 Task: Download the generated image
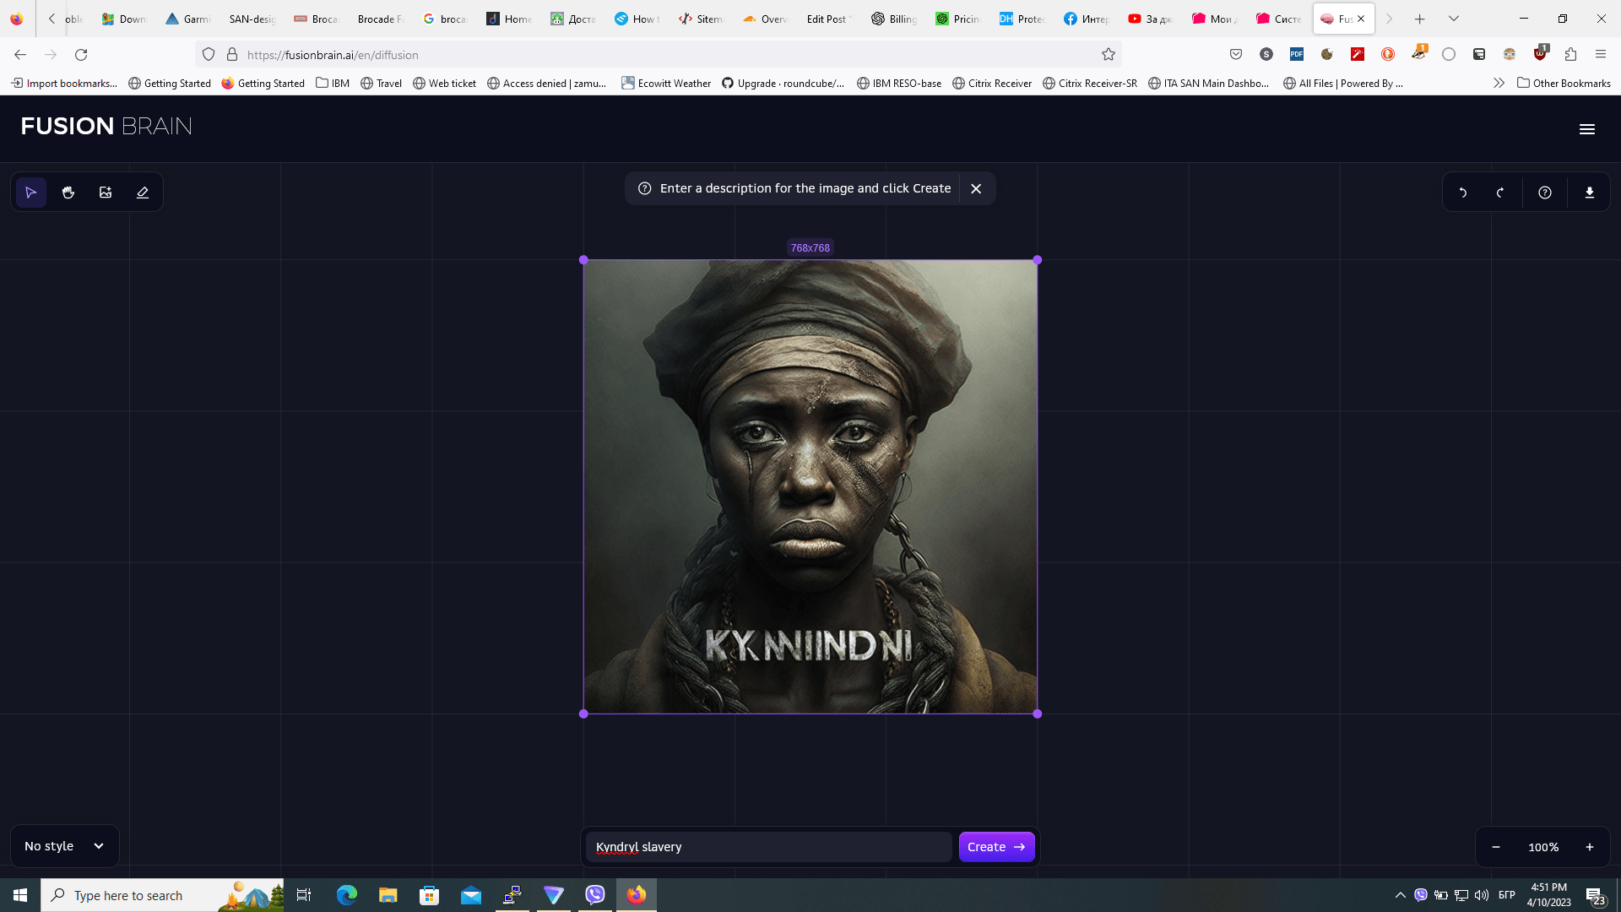click(1590, 193)
